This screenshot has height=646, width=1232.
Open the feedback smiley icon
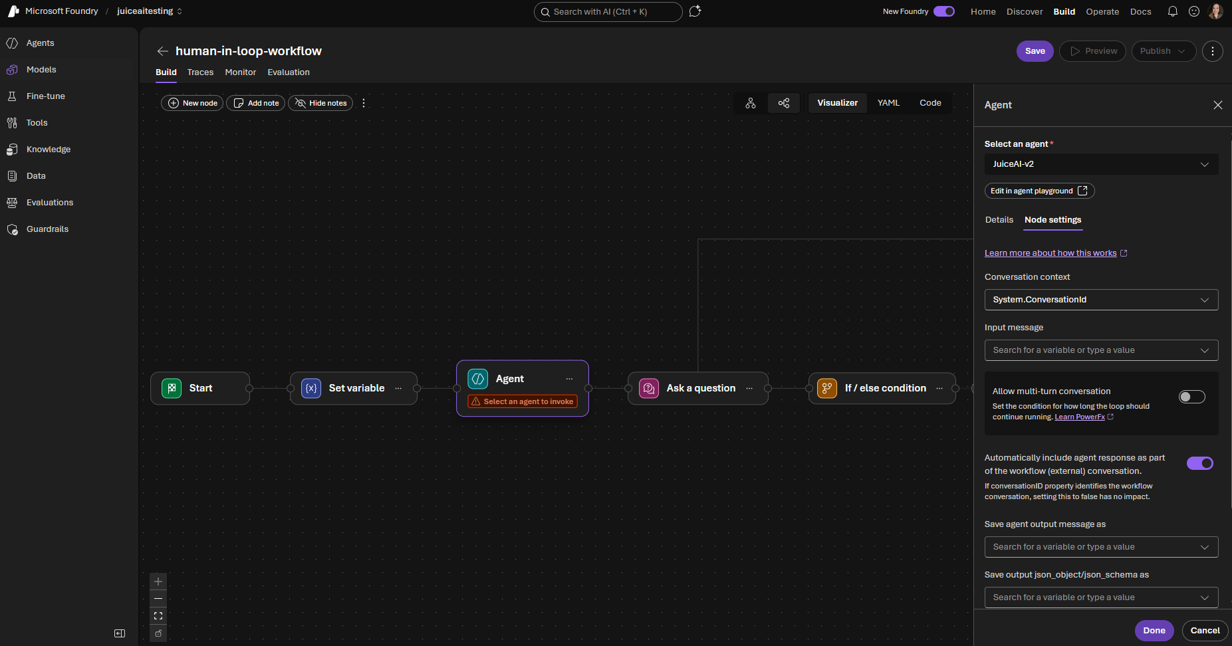coord(1194,11)
